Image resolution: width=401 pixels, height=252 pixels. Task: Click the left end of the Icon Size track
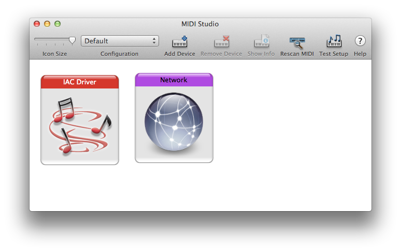pos(36,39)
